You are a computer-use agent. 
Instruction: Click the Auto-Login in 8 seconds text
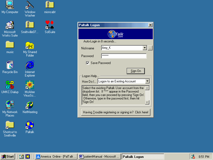100,41
